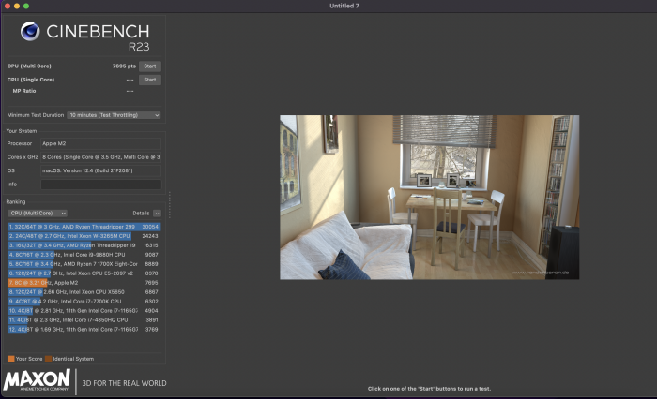Click the rendered room preview image
This screenshot has width=657, height=399.
pyautogui.click(x=430, y=198)
